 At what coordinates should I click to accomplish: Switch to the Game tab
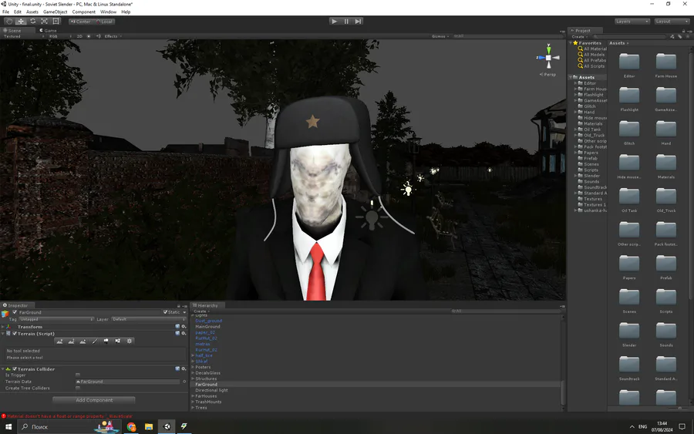(49, 31)
